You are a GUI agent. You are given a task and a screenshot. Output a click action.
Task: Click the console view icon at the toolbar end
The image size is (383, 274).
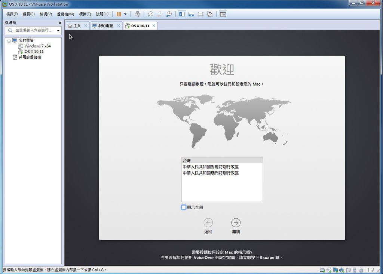point(223,14)
